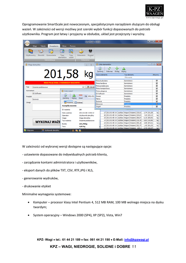Expand the Typ weighing type dropdown
The height and width of the screenshot is (263, 186).
point(83,87)
